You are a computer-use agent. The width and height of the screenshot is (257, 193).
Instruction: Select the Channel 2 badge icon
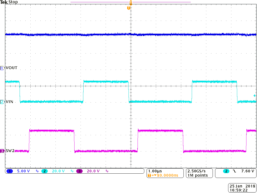(x=44, y=171)
